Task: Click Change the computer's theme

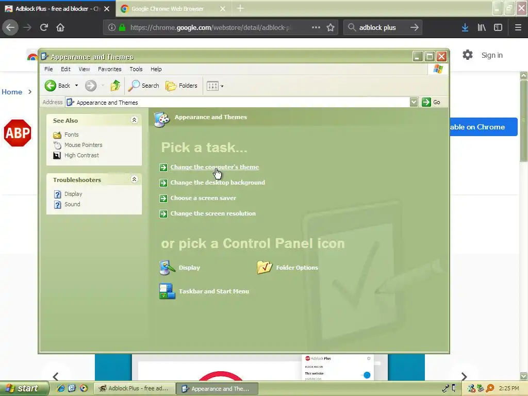Action: pos(214,167)
